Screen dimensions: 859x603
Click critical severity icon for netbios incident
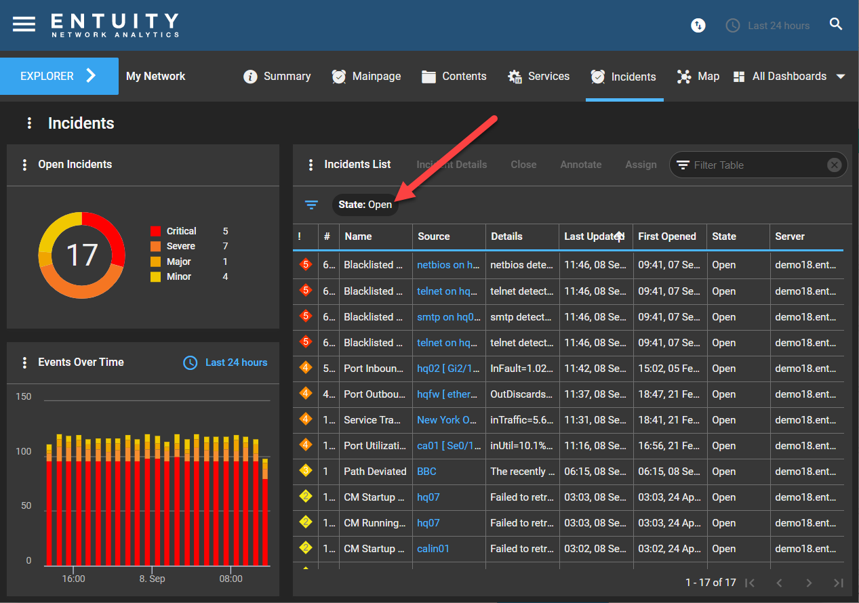305,264
